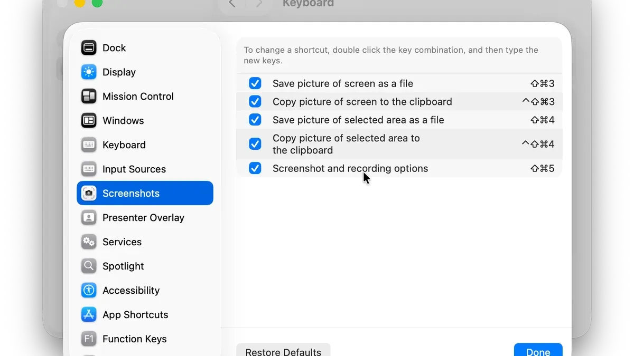The width and height of the screenshot is (634, 356).
Task: Click the Done button
Action: 538,350
